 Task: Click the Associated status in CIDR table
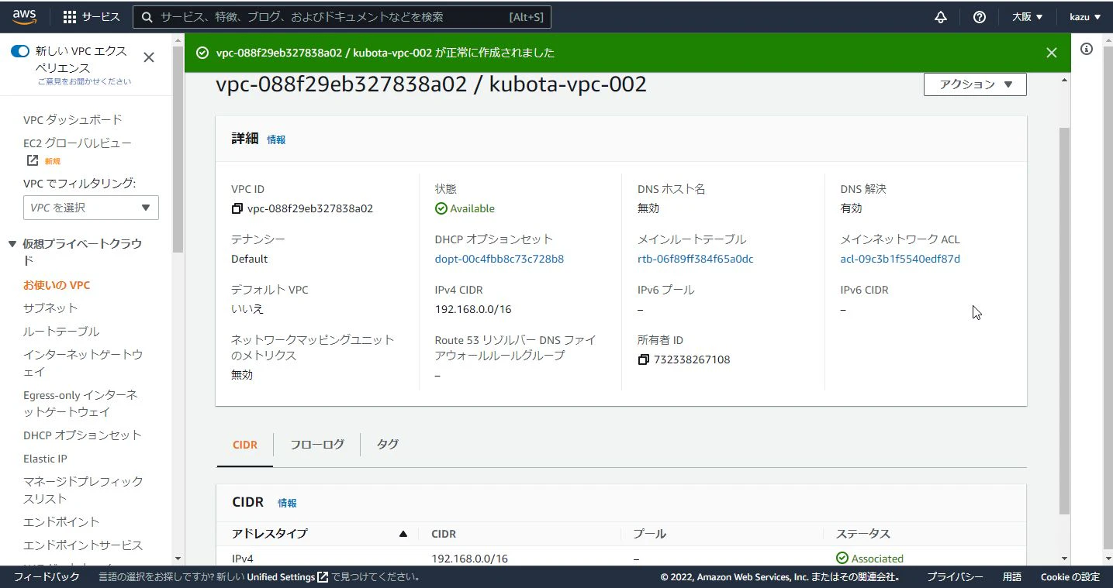869,559
